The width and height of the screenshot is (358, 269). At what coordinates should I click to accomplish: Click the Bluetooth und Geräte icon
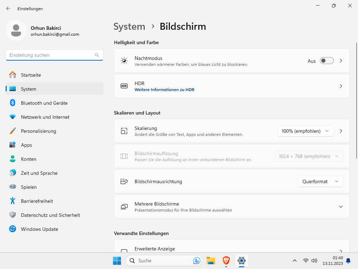13,103
